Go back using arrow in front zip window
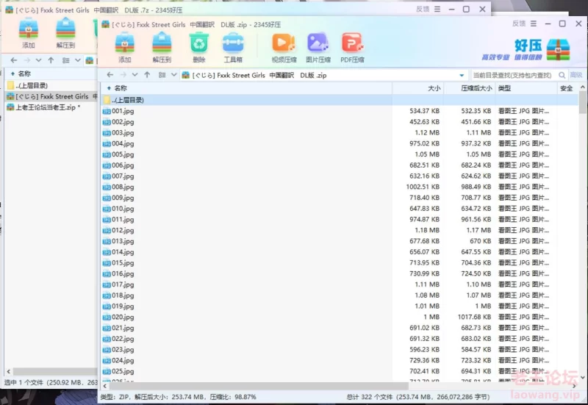Image resolution: width=588 pixels, height=405 pixels. click(x=110, y=75)
